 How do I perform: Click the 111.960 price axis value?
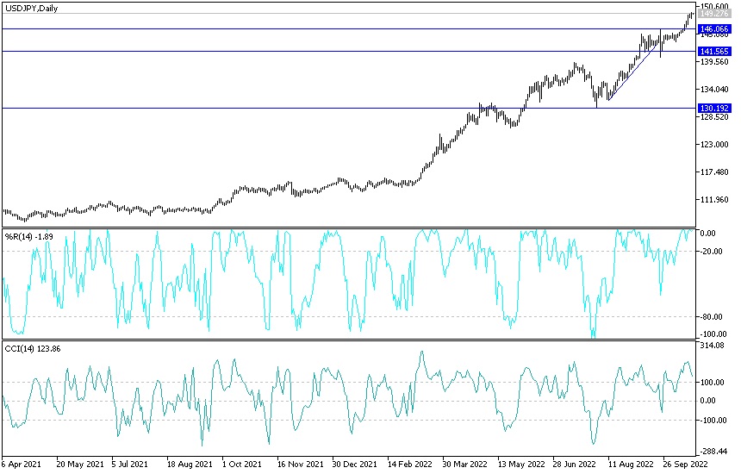[x=714, y=200]
